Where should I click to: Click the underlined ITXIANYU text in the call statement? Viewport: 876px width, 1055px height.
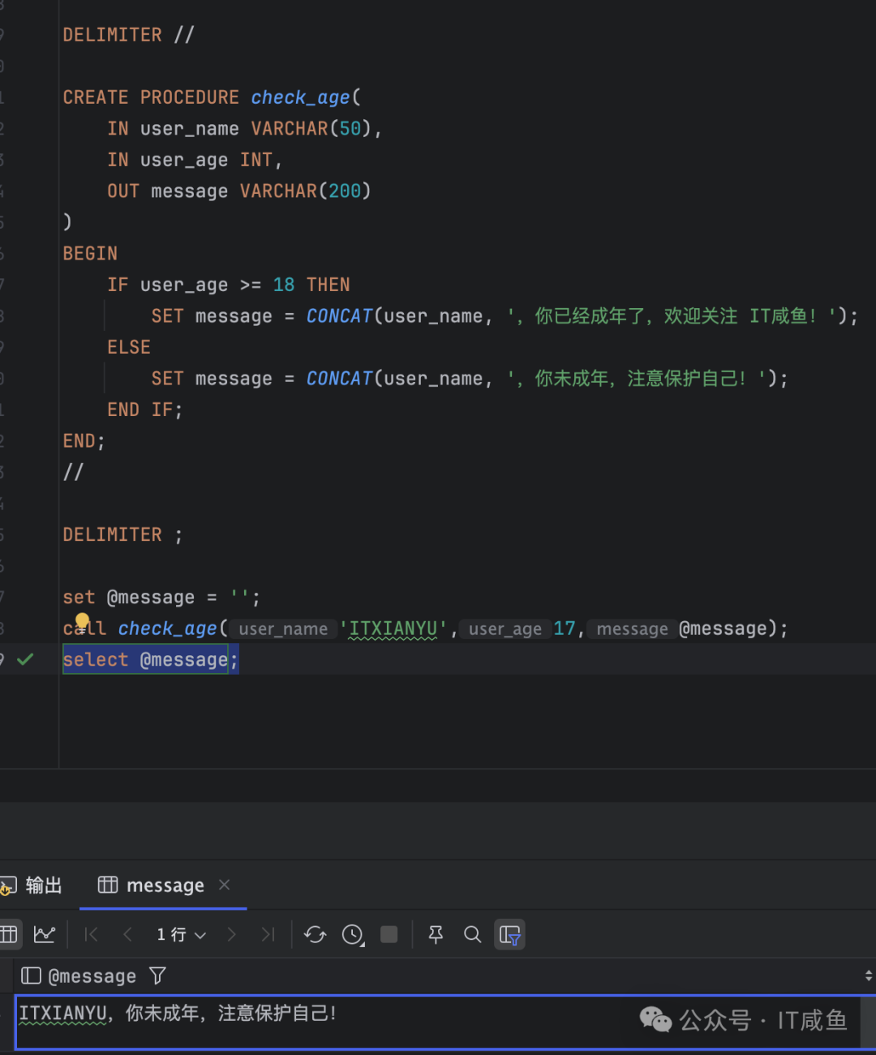coord(393,628)
